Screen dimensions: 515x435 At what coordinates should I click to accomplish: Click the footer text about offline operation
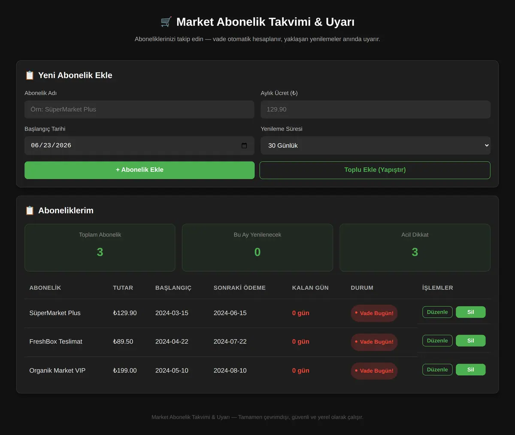(257, 417)
